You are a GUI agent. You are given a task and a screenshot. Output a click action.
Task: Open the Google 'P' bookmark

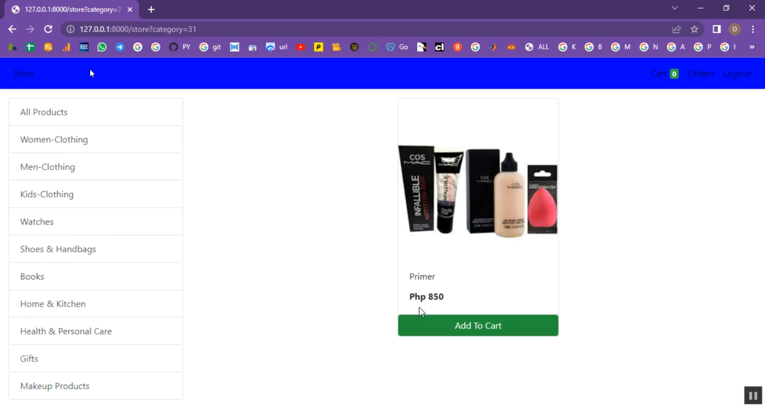pos(703,47)
